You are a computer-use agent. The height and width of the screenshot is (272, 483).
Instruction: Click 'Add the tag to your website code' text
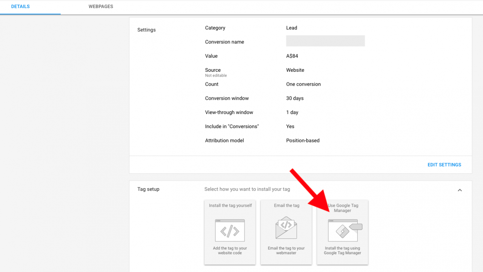pos(230,250)
